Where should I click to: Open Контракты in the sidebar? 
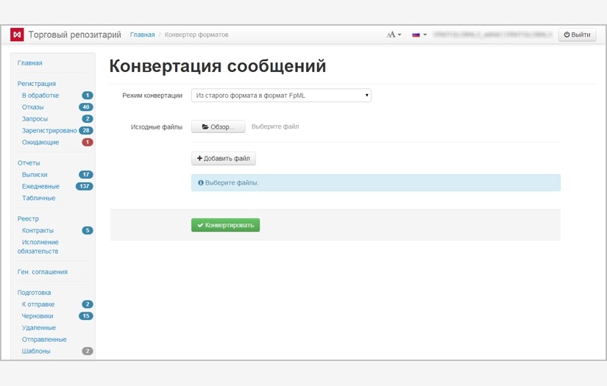pyautogui.click(x=38, y=230)
